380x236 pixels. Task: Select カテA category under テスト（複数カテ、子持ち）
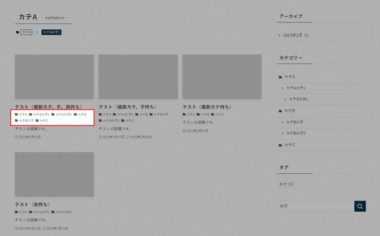coord(107,115)
